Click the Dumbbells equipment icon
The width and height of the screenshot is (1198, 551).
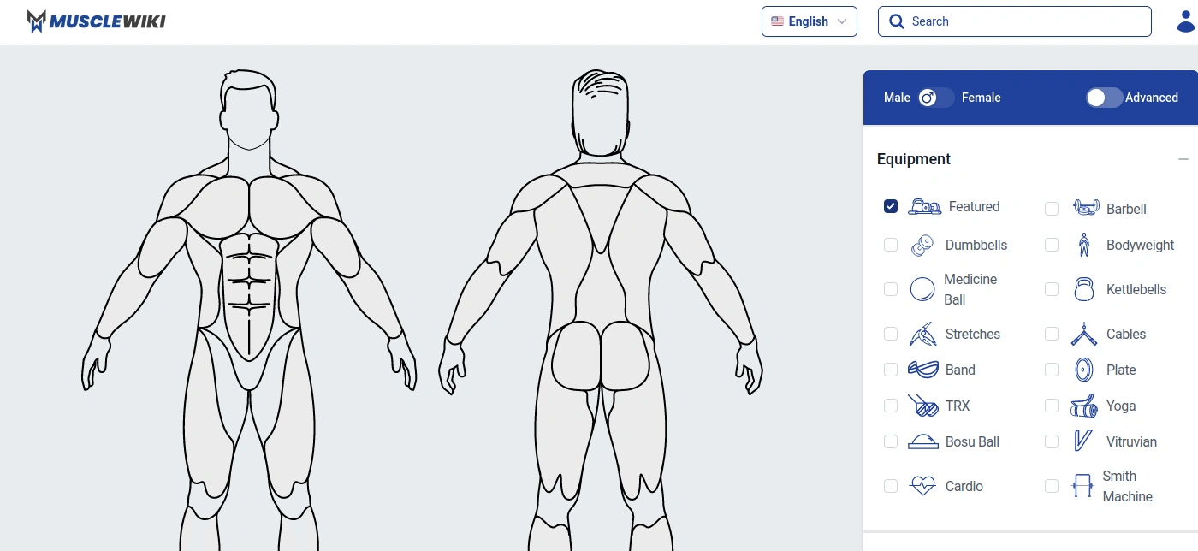pyautogui.click(x=922, y=246)
